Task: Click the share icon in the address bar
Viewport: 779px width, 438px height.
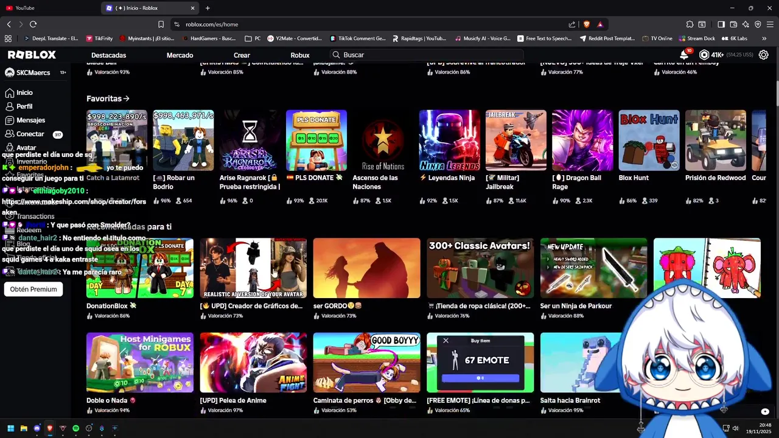Action: (x=572, y=24)
